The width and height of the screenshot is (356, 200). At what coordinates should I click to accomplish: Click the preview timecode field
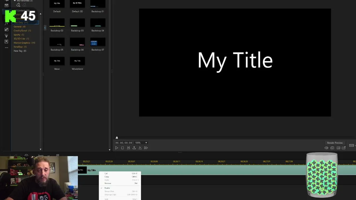click(x=124, y=143)
